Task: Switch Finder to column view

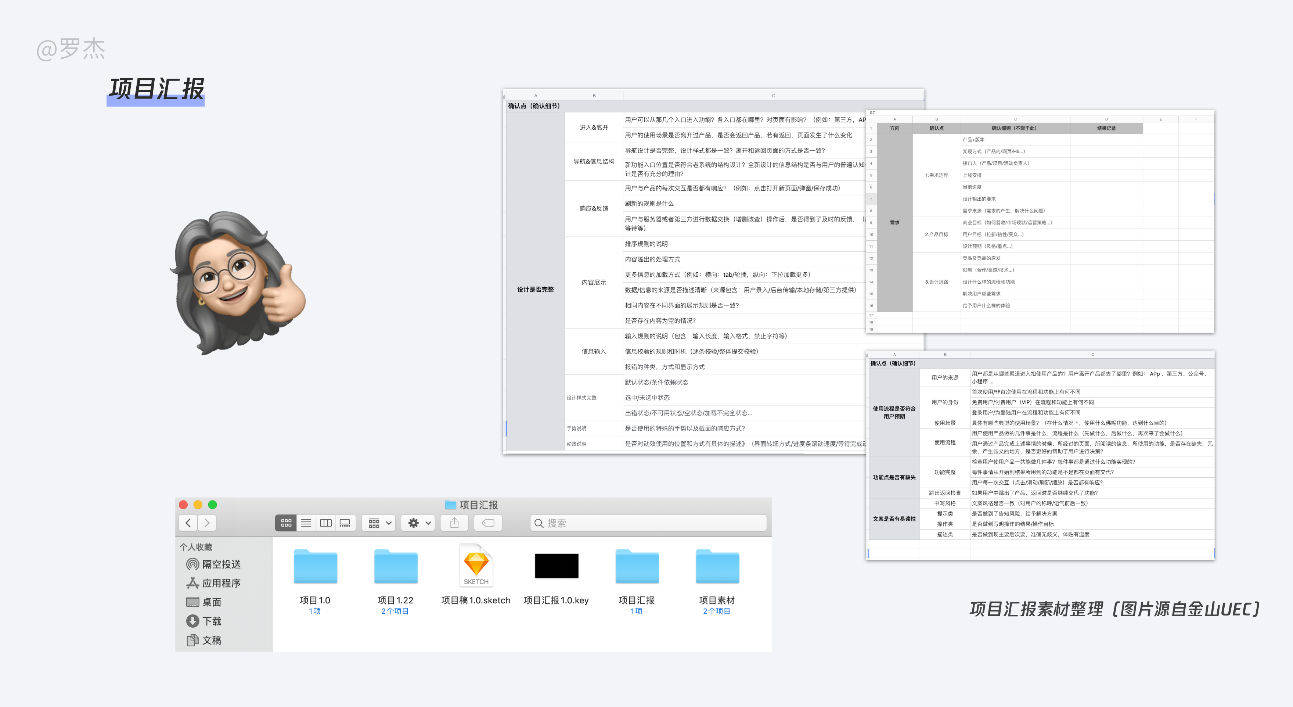Action: tap(325, 523)
